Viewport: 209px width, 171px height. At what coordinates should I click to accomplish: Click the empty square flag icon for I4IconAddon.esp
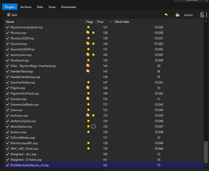point(93,126)
